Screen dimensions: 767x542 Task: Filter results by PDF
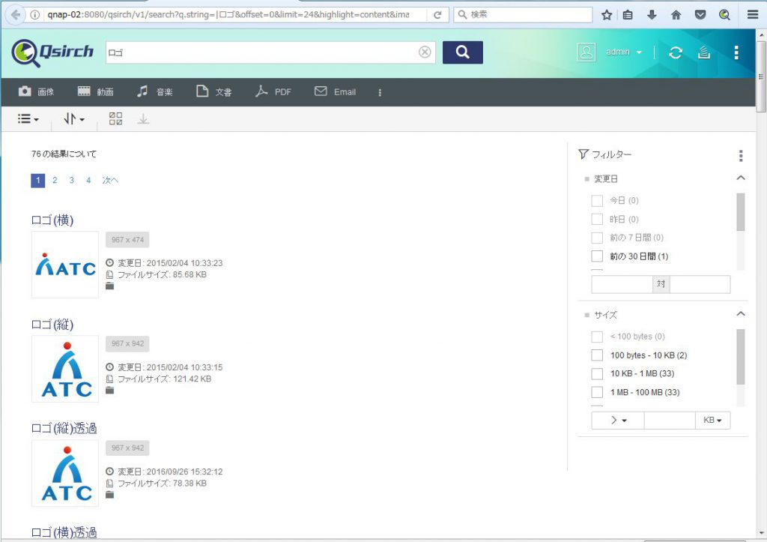tap(273, 91)
